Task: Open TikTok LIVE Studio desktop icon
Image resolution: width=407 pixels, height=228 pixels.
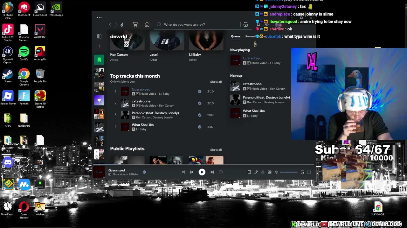Action: 8,33
